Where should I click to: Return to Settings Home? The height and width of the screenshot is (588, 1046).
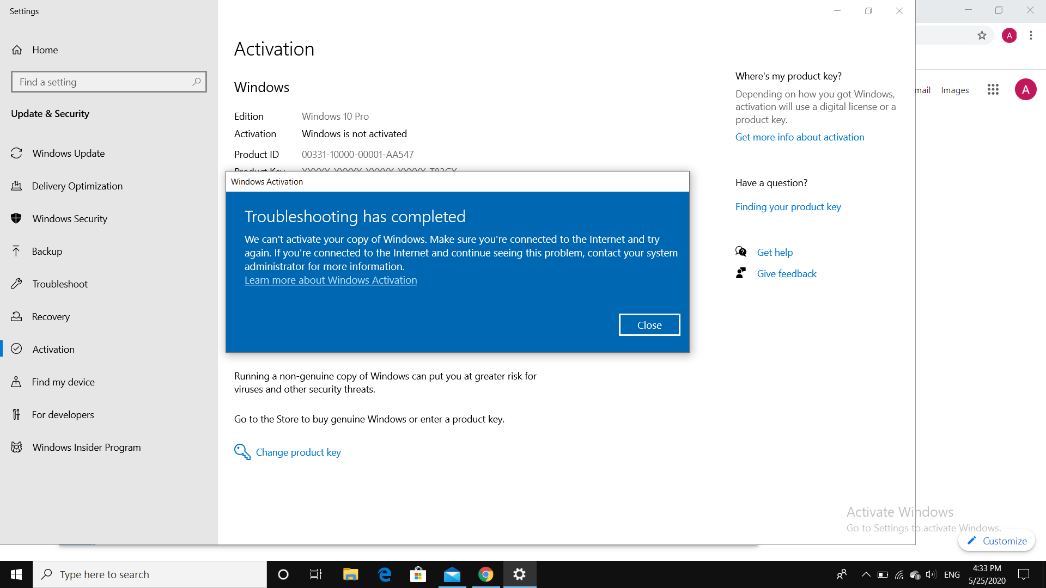(109, 50)
